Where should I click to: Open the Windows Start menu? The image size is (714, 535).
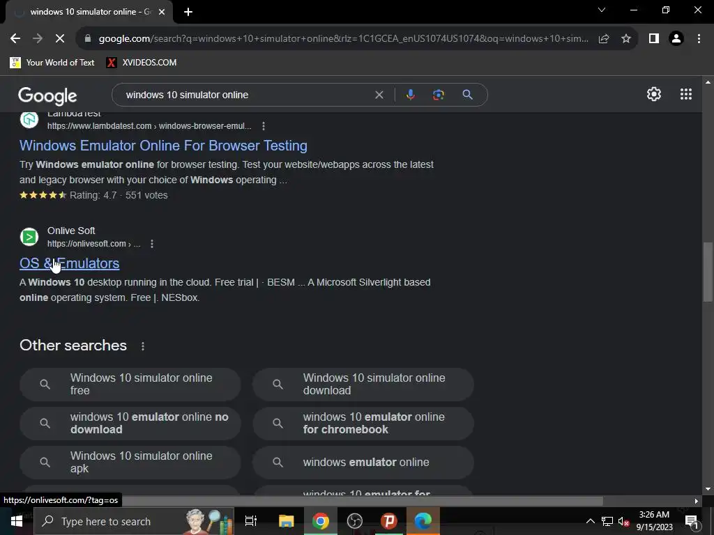tap(17, 521)
